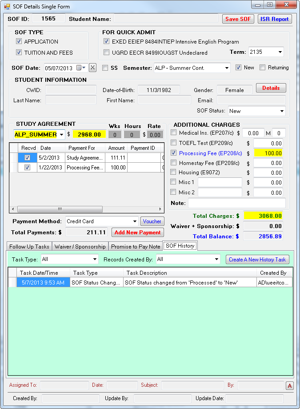Check the Misc 1 checkbox
Image resolution: width=300 pixels, height=409 pixels.
[173, 181]
